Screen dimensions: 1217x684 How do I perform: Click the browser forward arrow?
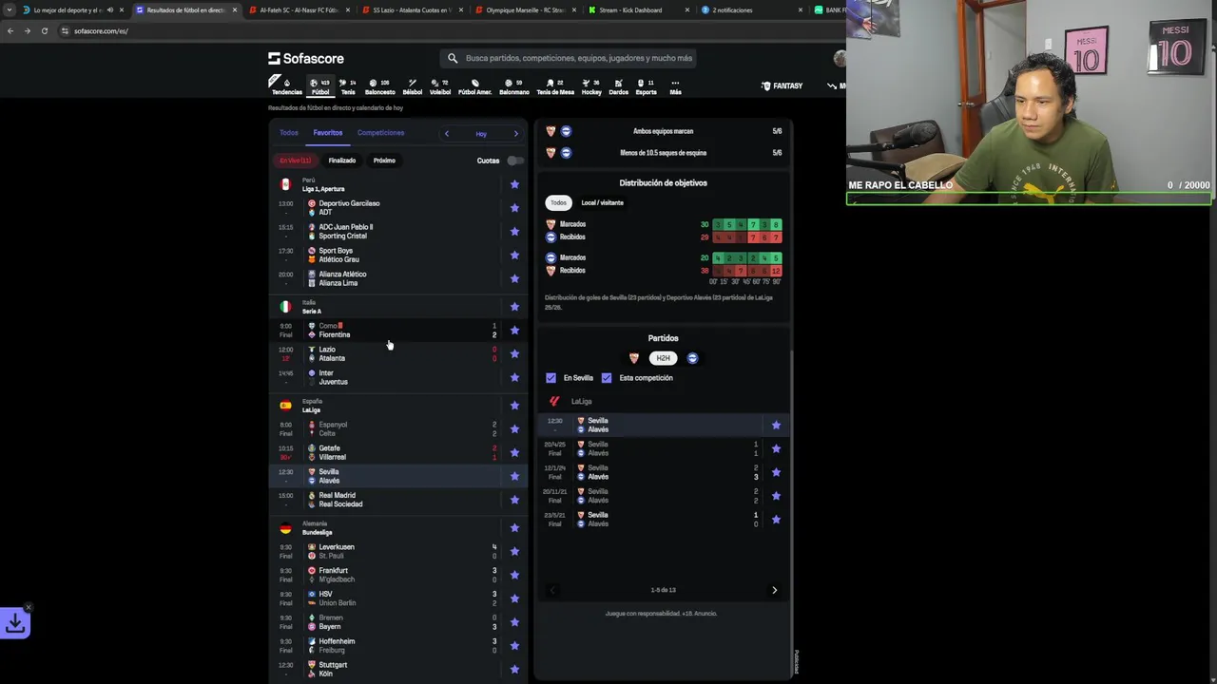[x=27, y=30]
